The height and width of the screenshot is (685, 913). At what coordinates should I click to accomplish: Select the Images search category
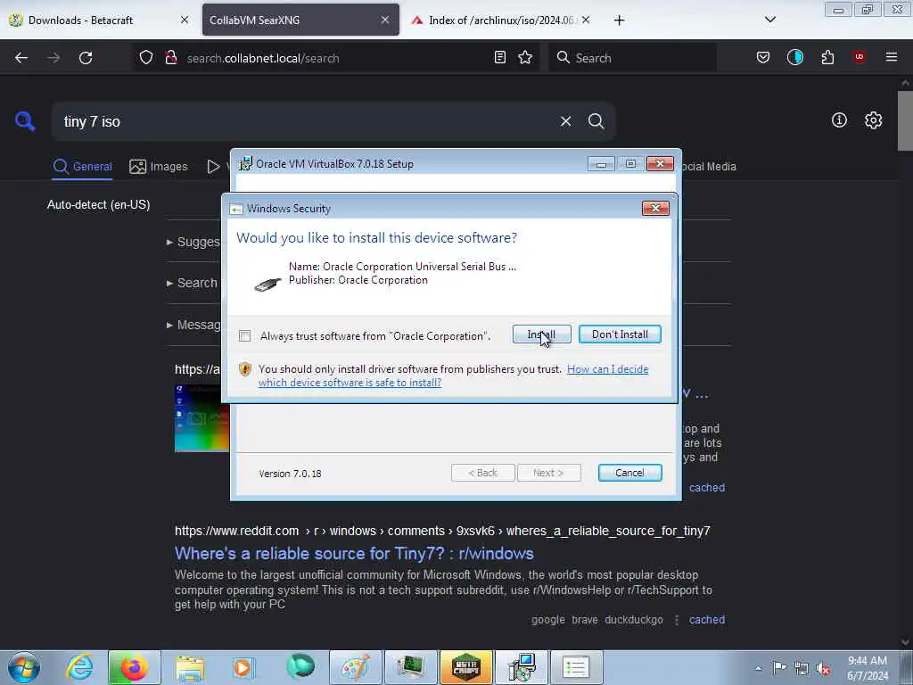pyautogui.click(x=159, y=167)
